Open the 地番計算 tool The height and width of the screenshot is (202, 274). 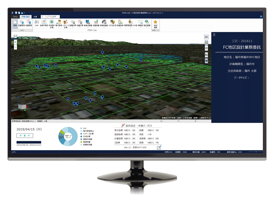[80, 23]
